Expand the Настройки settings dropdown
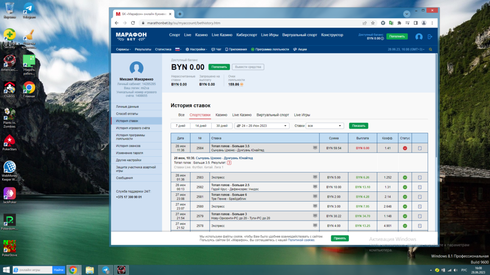 tap(196, 49)
